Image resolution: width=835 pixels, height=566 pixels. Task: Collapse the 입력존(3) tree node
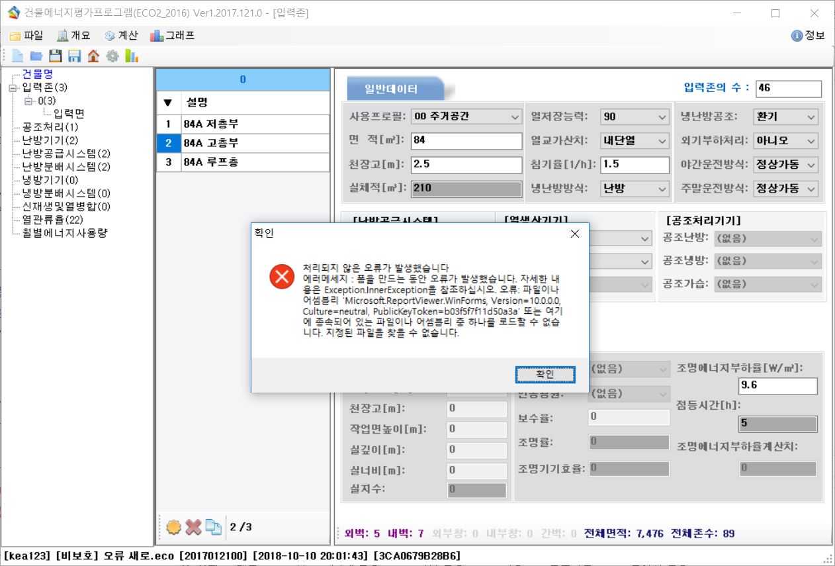pyautogui.click(x=13, y=87)
